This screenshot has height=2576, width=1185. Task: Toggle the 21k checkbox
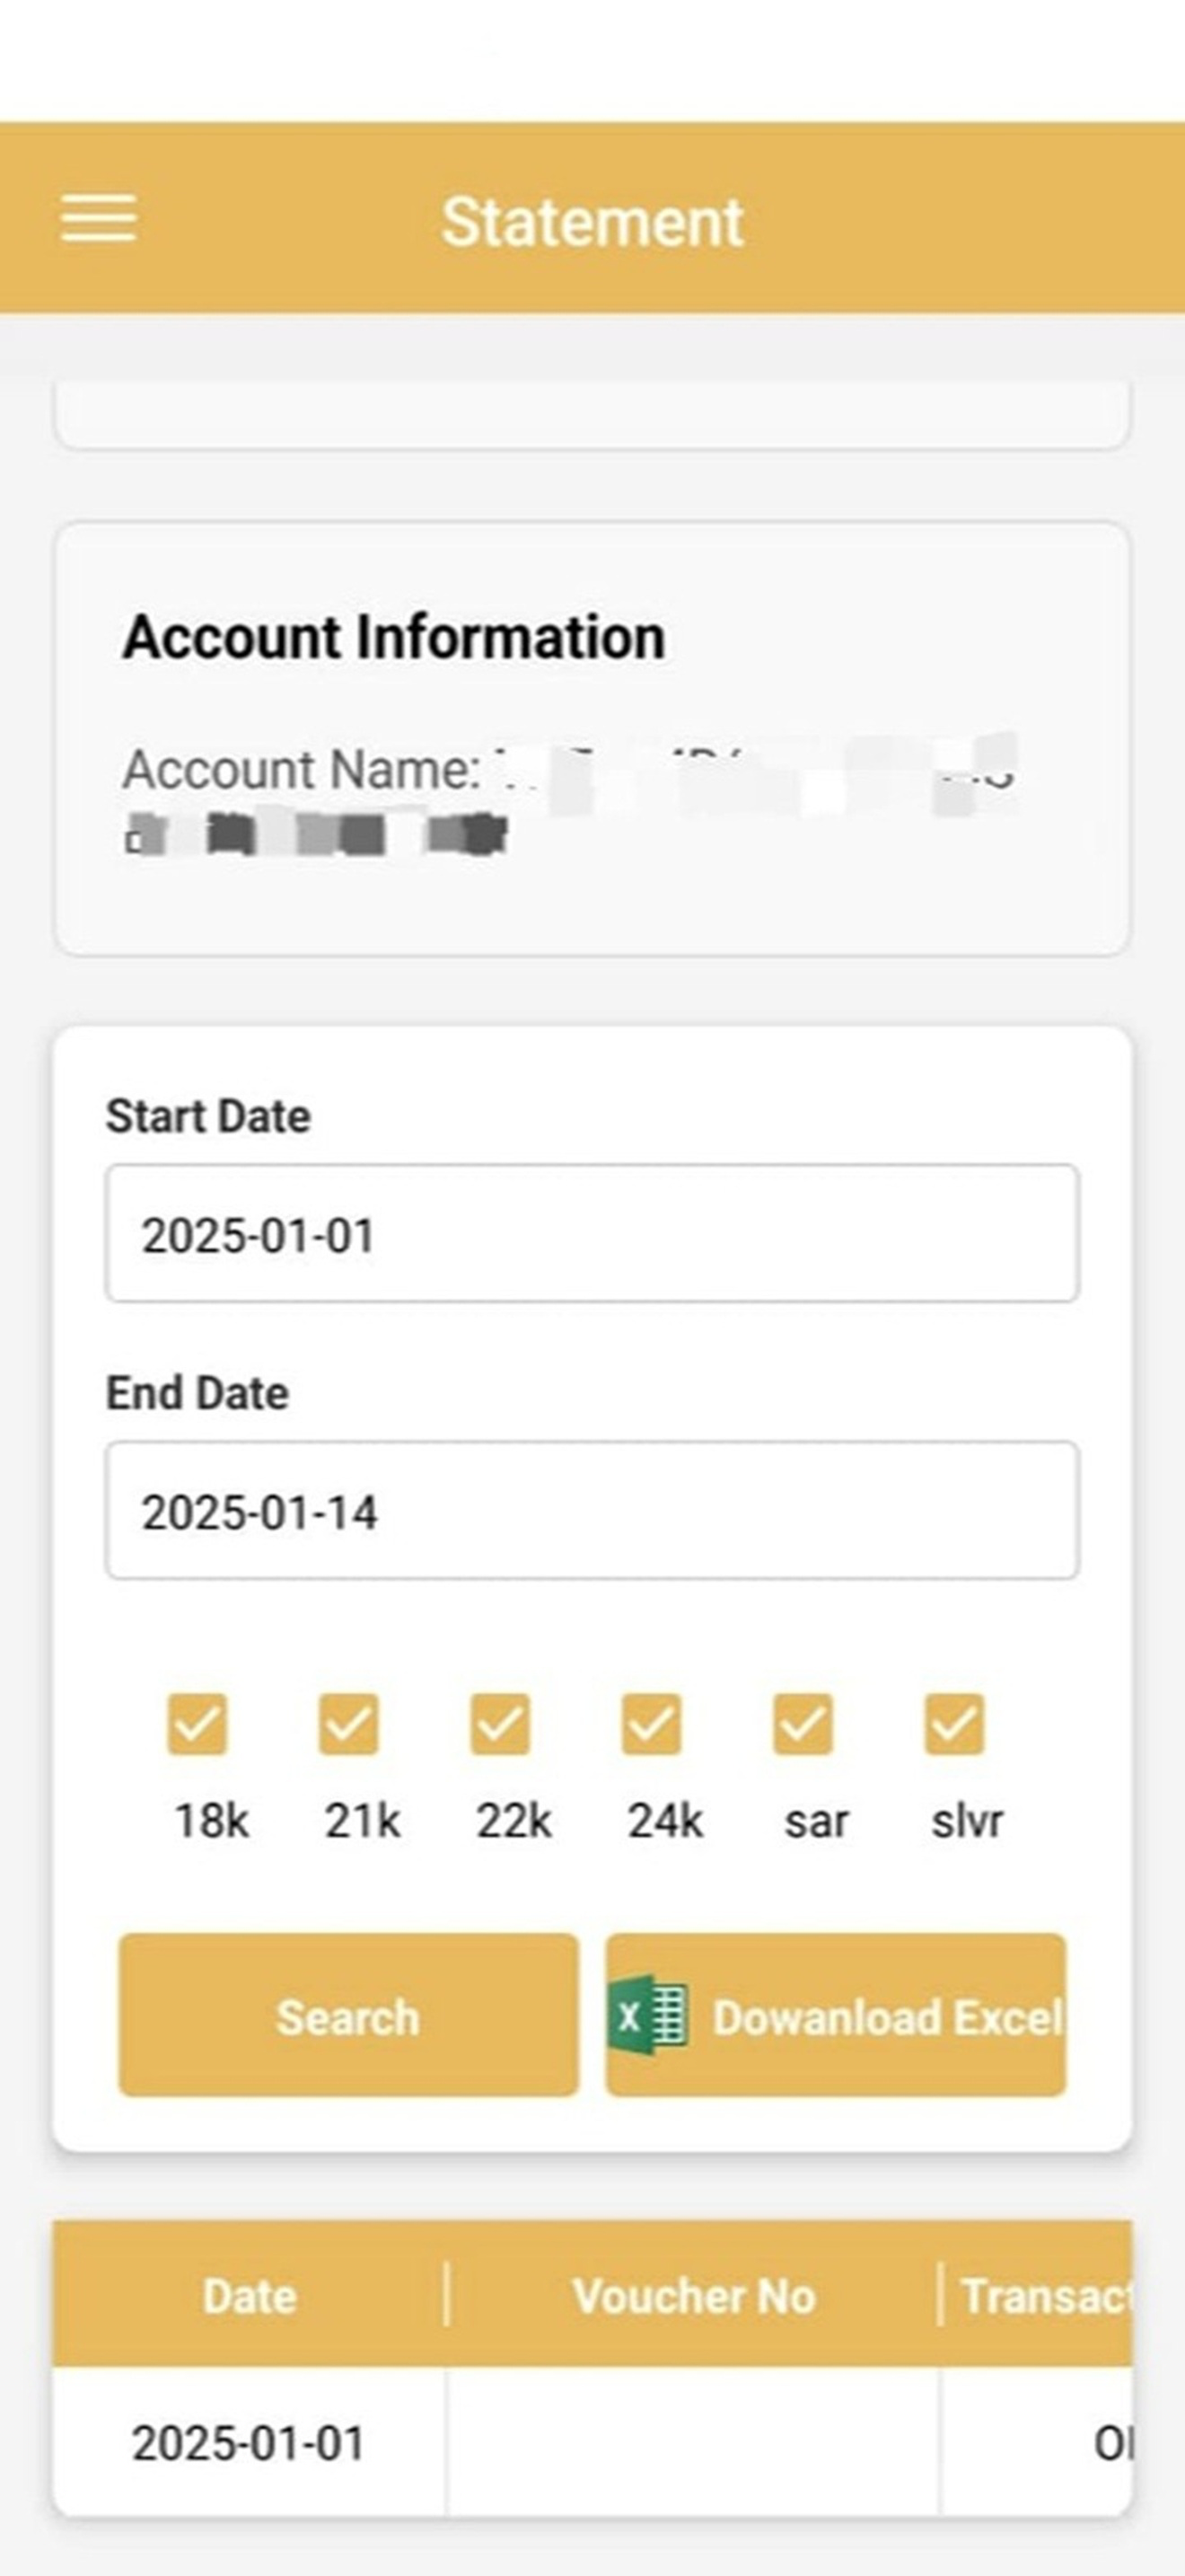(x=348, y=1724)
